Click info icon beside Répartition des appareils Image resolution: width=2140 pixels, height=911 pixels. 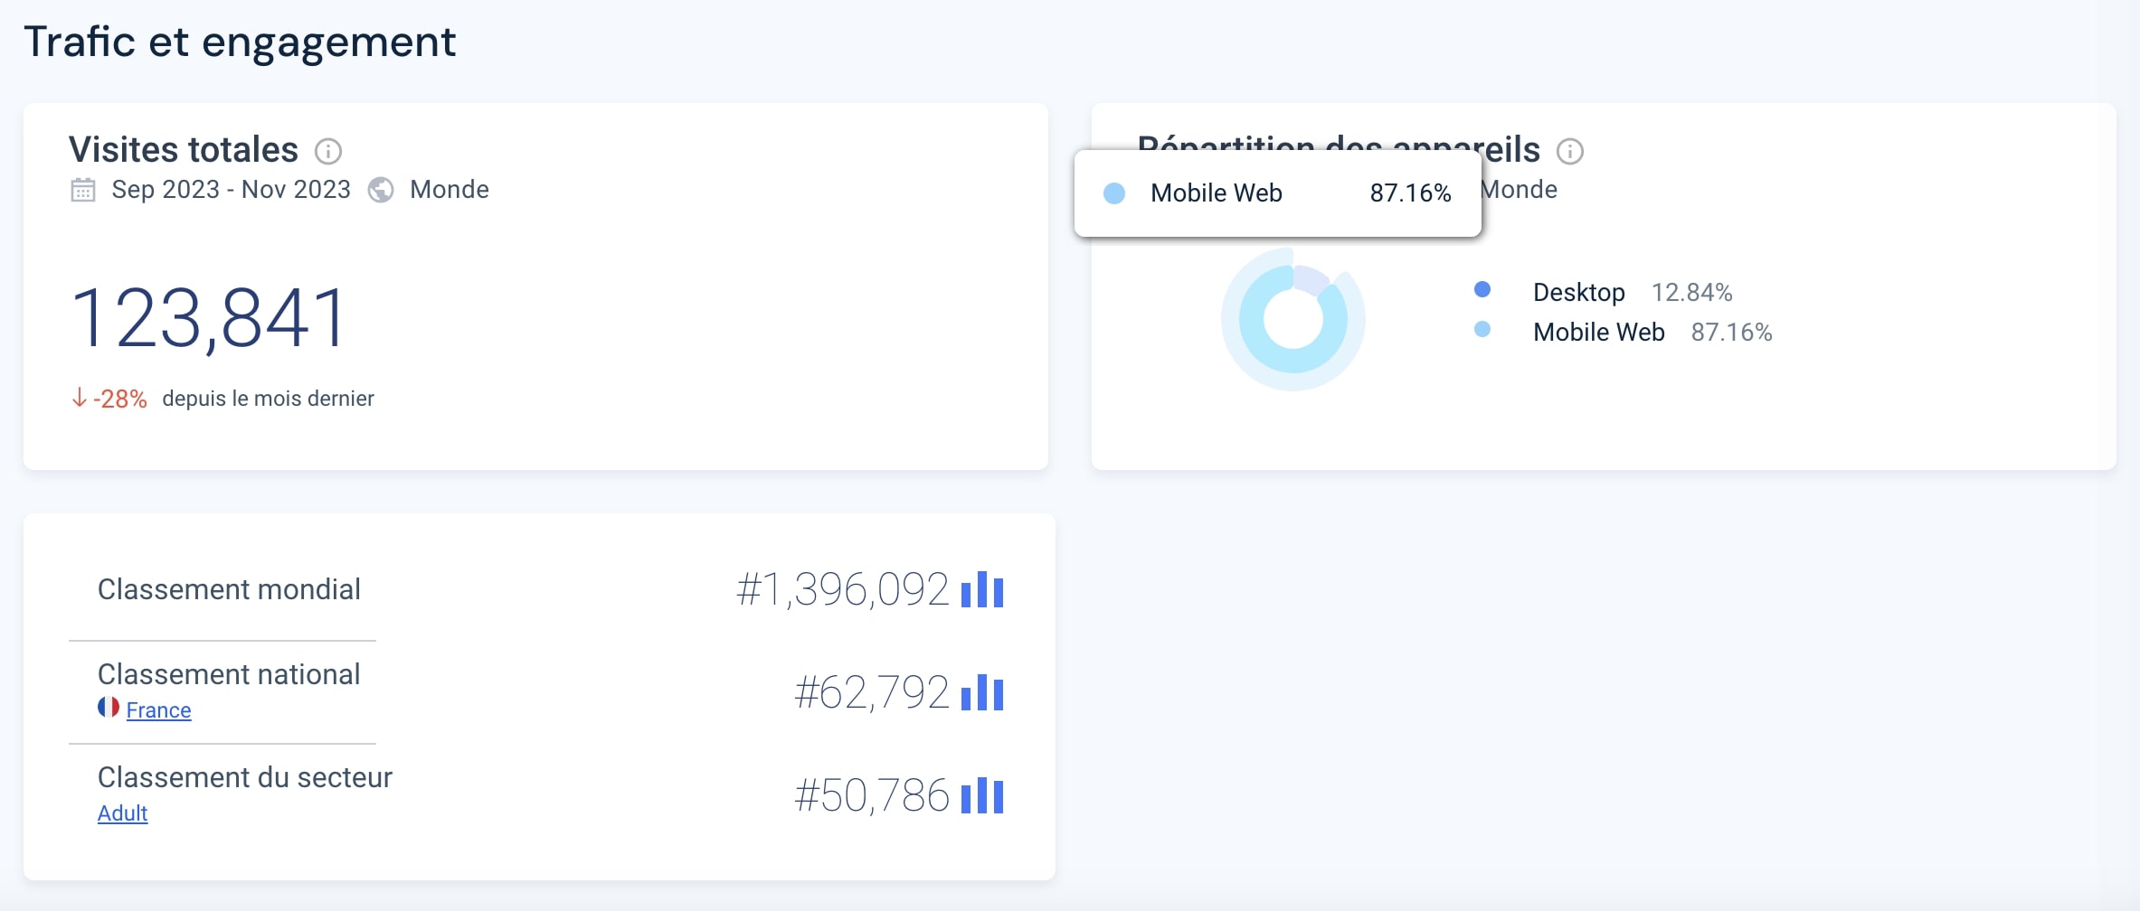point(1570,151)
